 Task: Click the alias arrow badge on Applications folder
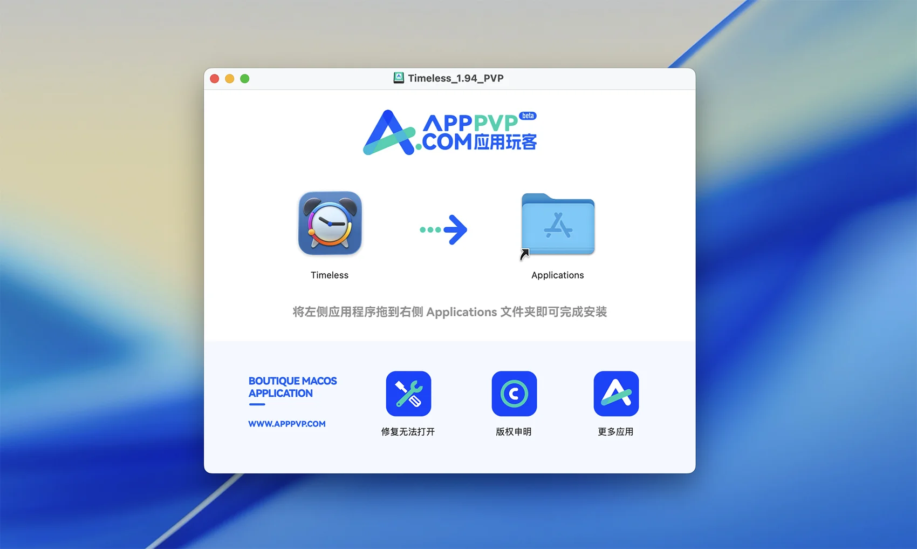click(524, 254)
